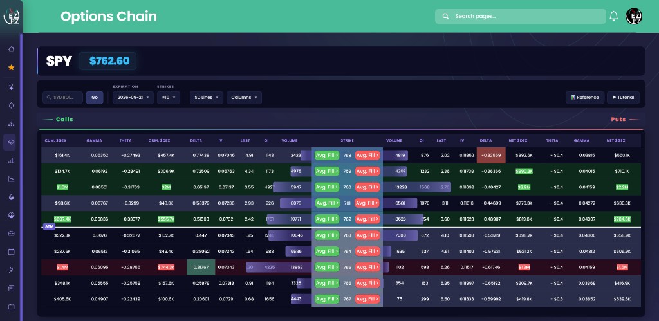Image resolution: width=659 pixels, height=321 pixels.
Task: Click the red Avg. Fill for strike 764
Action: 367,252
